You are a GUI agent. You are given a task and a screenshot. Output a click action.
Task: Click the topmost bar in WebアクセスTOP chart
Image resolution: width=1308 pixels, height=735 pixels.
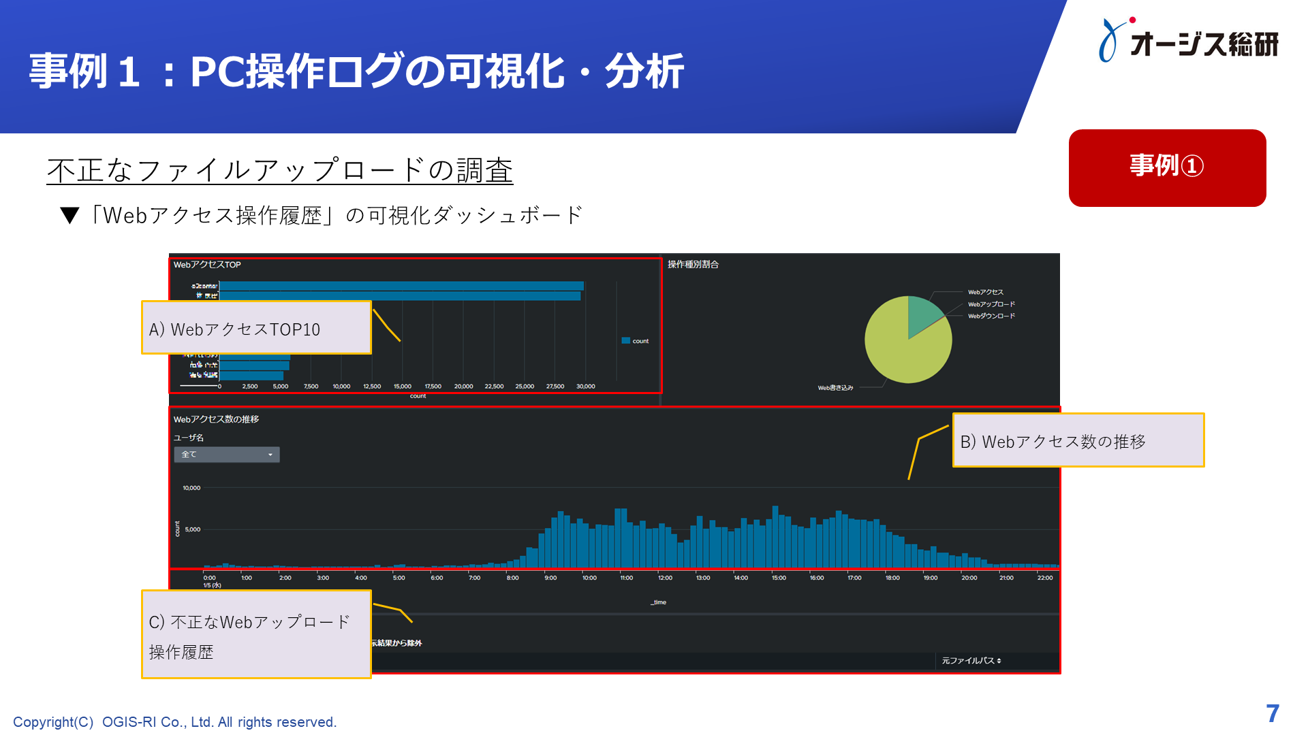click(x=401, y=286)
